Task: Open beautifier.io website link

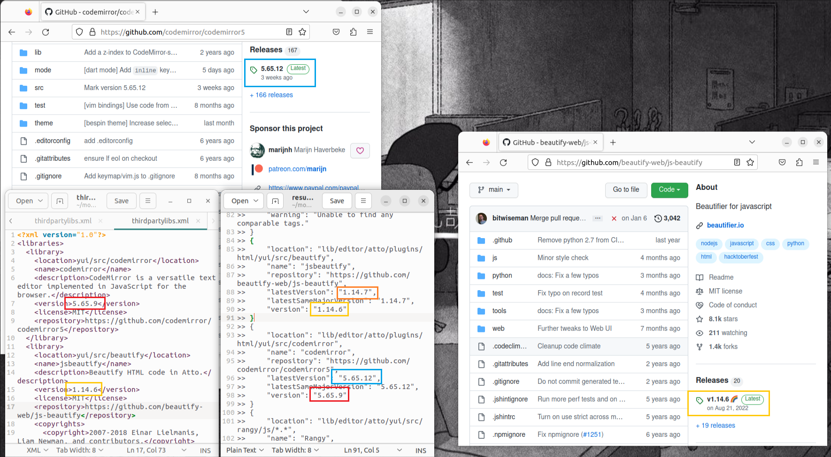Action: [725, 225]
